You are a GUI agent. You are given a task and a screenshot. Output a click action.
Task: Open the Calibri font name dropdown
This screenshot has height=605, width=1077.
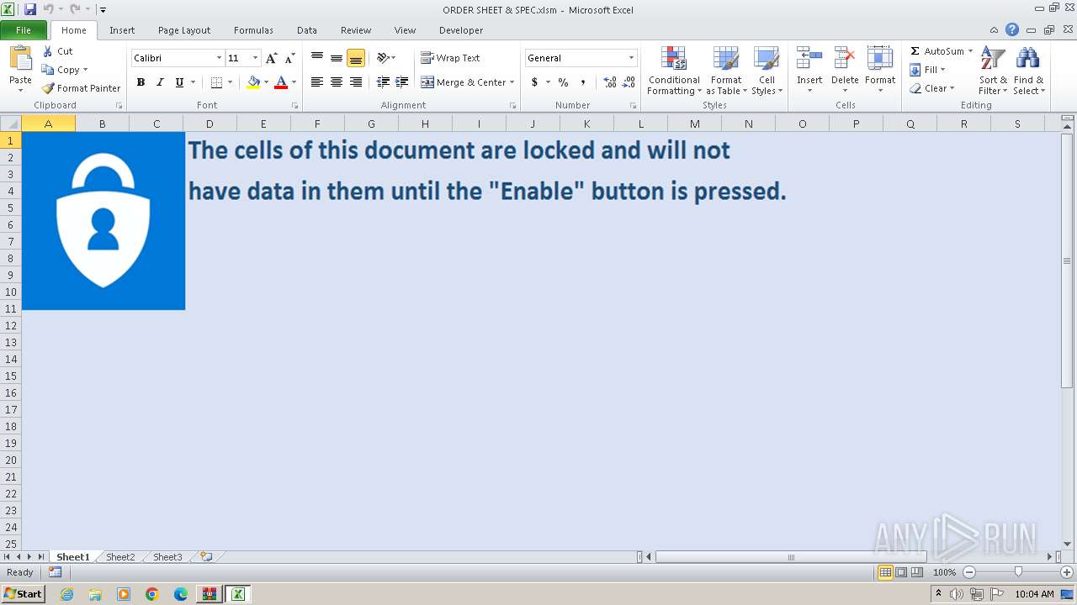[219, 58]
